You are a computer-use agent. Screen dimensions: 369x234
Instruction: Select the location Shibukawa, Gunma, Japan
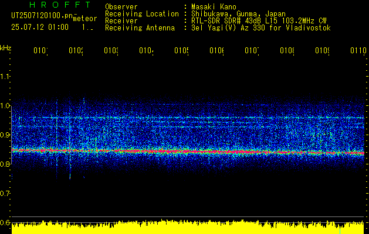click(x=238, y=14)
